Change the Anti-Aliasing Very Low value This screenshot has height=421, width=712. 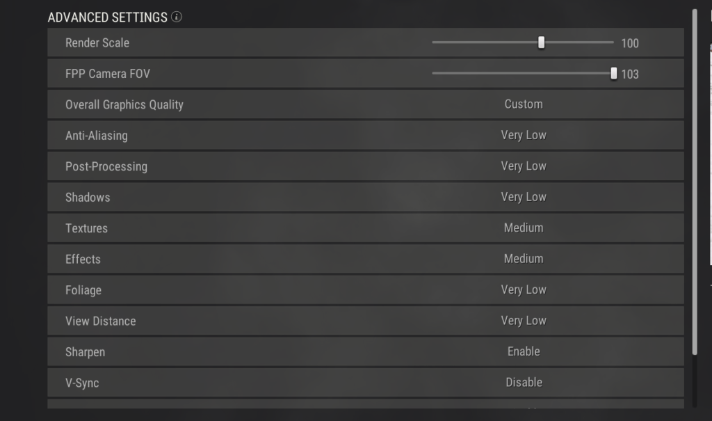[524, 135]
